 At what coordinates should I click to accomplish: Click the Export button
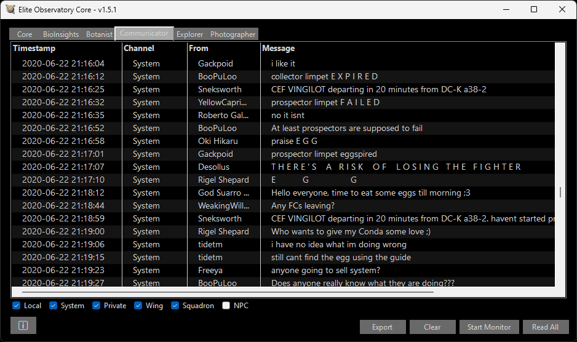point(383,327)
